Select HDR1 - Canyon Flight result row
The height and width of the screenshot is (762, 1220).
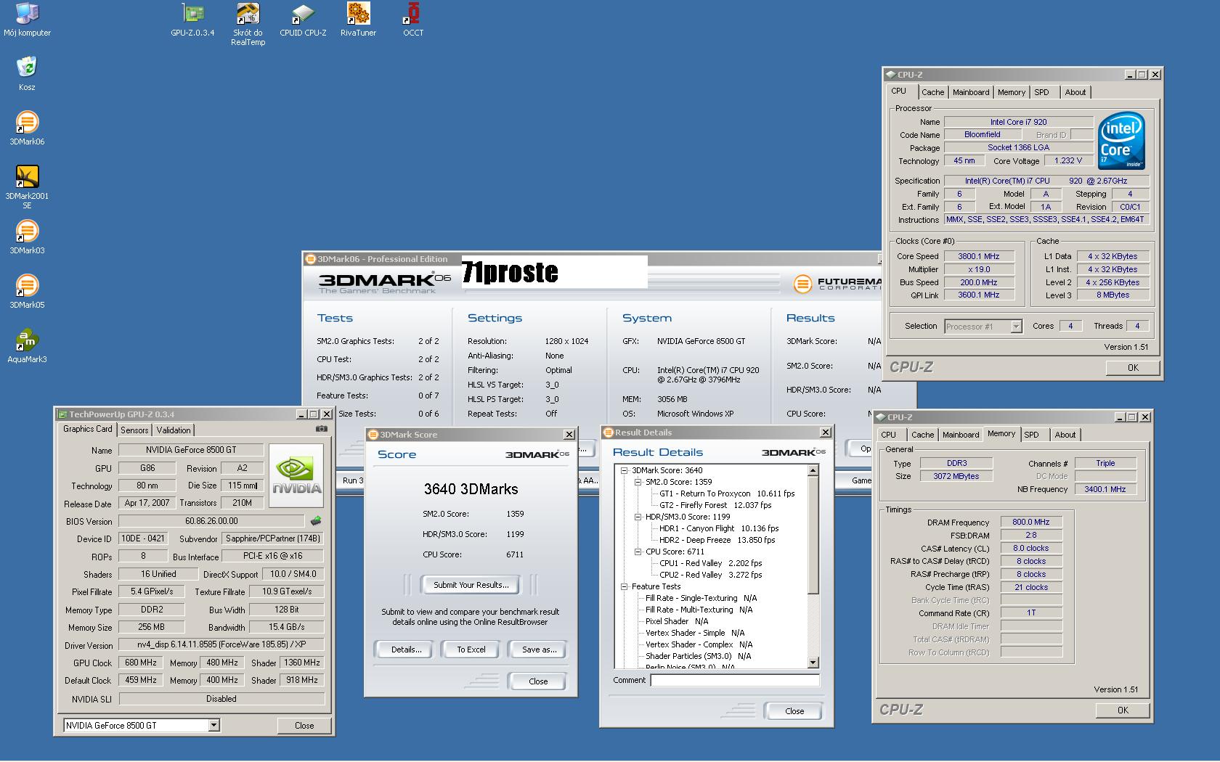(x=719, y=528)
